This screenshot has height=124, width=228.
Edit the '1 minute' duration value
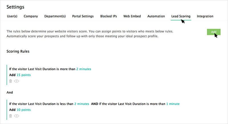[173, 104]
